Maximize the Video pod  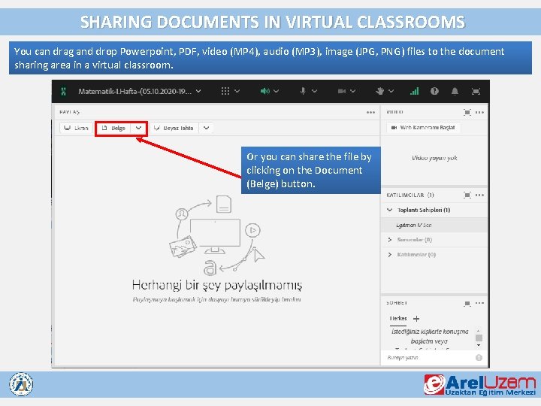[467, 112]
